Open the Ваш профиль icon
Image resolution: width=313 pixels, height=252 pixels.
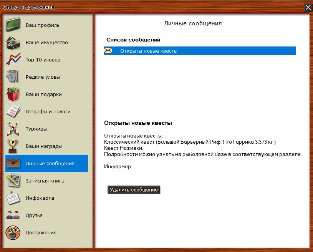(13, 25)
